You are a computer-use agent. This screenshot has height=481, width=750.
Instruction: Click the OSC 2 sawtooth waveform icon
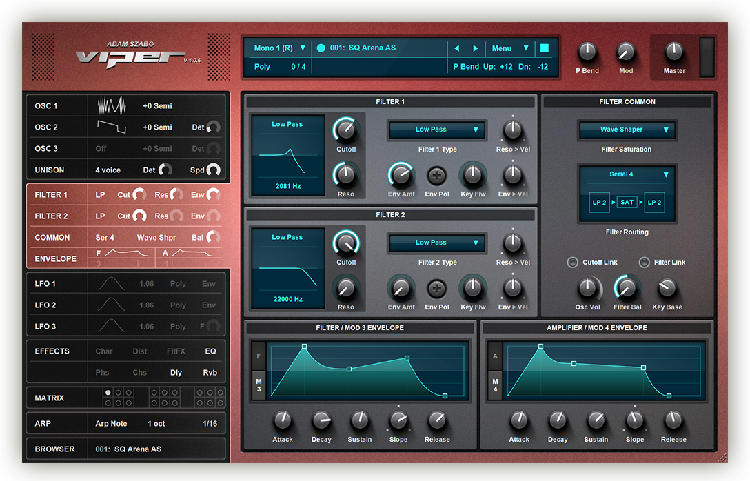click(x=112, y=127)
